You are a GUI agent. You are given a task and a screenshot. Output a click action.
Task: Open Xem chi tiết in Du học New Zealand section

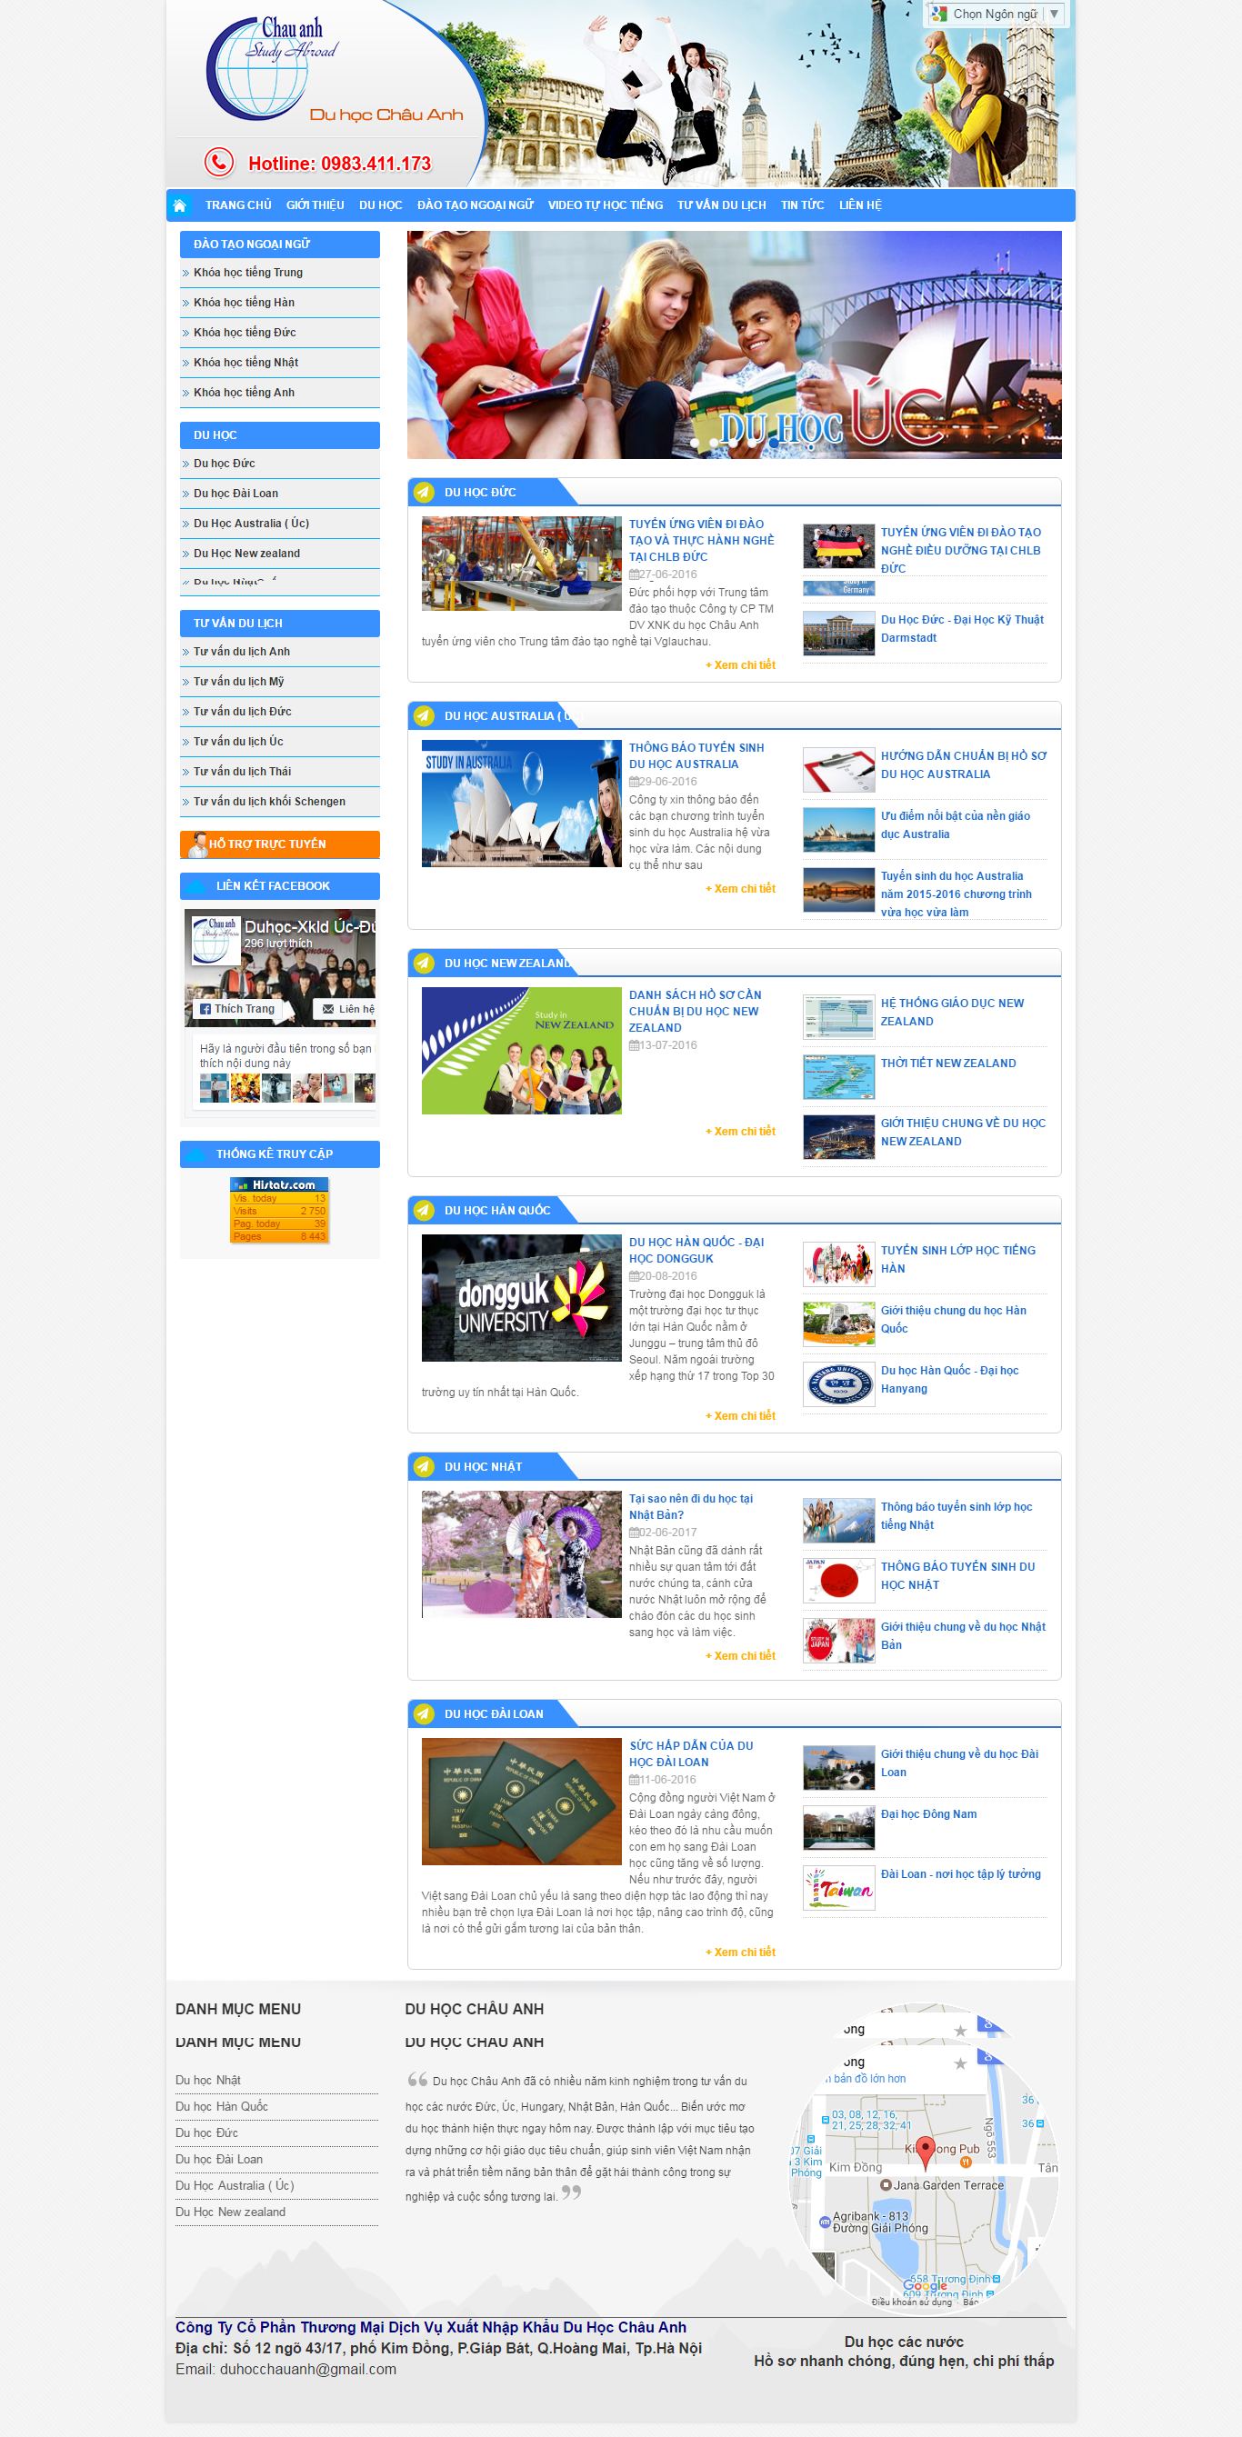(741, 1132)
